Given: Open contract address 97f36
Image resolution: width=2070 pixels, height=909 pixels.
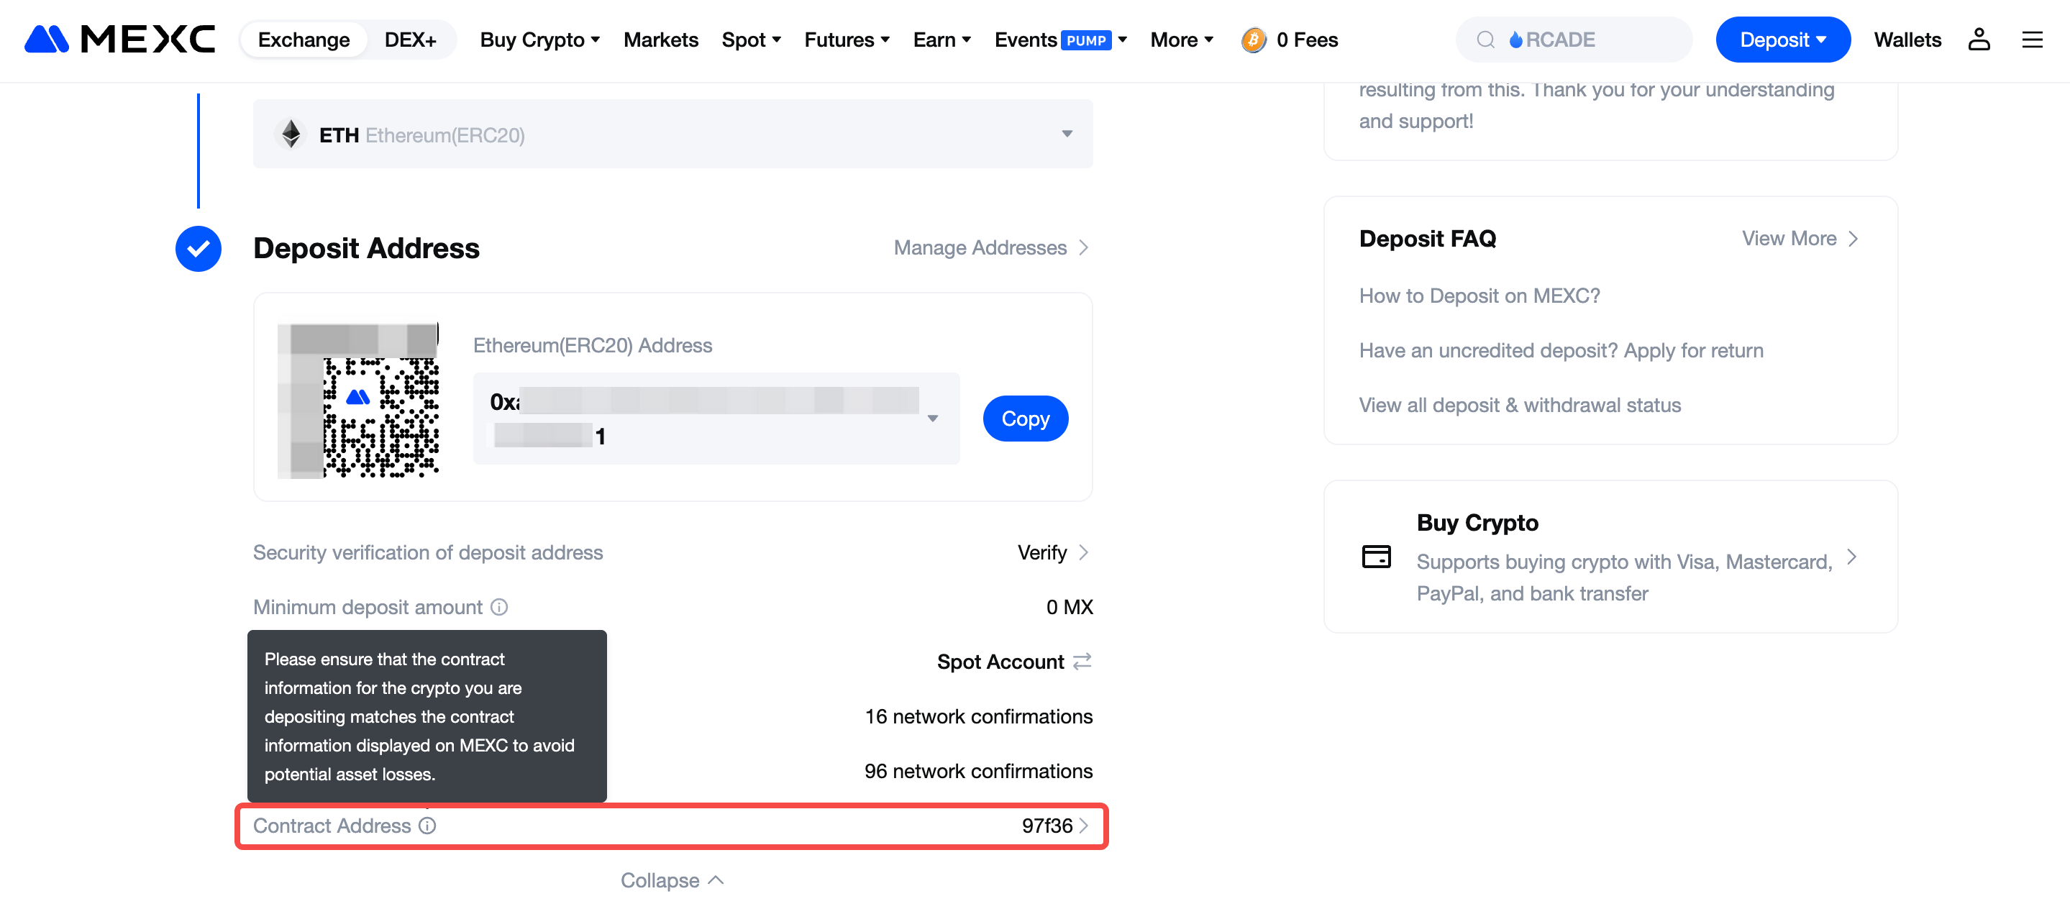Looking at the screenshot, I should [1054, 826].
